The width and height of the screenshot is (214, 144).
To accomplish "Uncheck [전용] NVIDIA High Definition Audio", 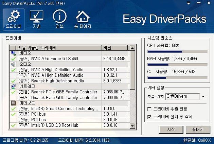I will point(13,70).
